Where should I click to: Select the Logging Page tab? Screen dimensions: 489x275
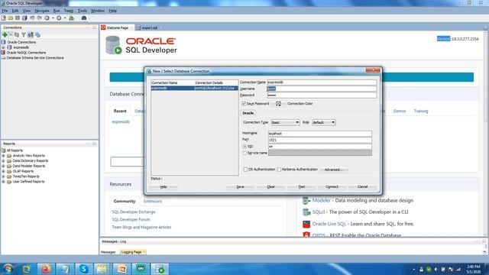tap(133, 252)
